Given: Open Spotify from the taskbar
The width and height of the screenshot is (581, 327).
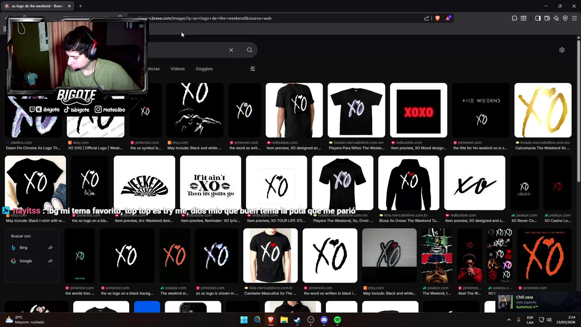Looking at the screenshot, I should tap(337, 320).
